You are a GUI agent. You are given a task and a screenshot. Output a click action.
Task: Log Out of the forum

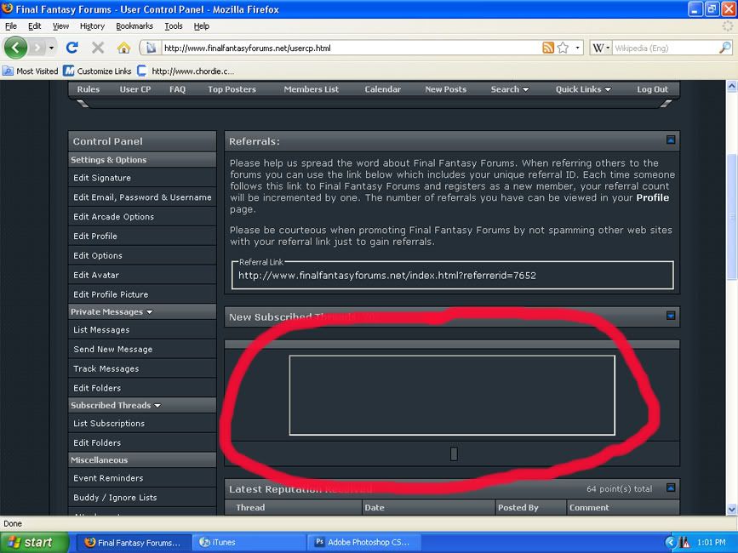pyautogui.click(x=652, y=88)
